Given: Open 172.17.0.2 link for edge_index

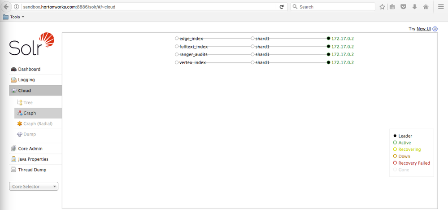Looking at the screenshot, I should point(343,38).
